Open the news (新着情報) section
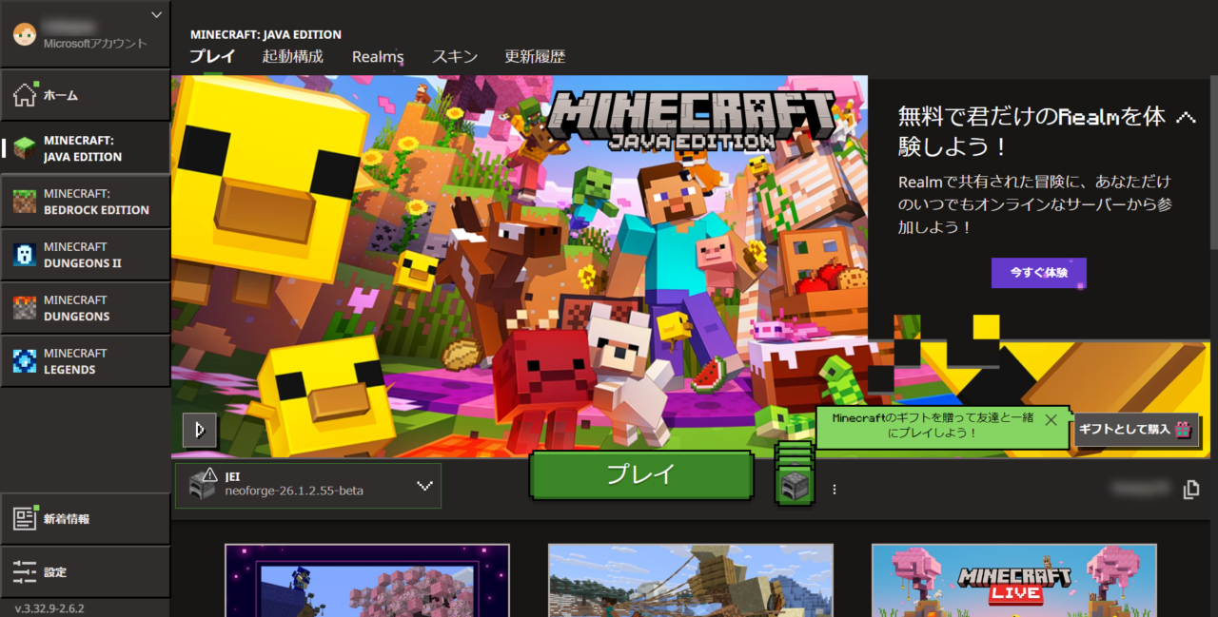 point(85,519)
